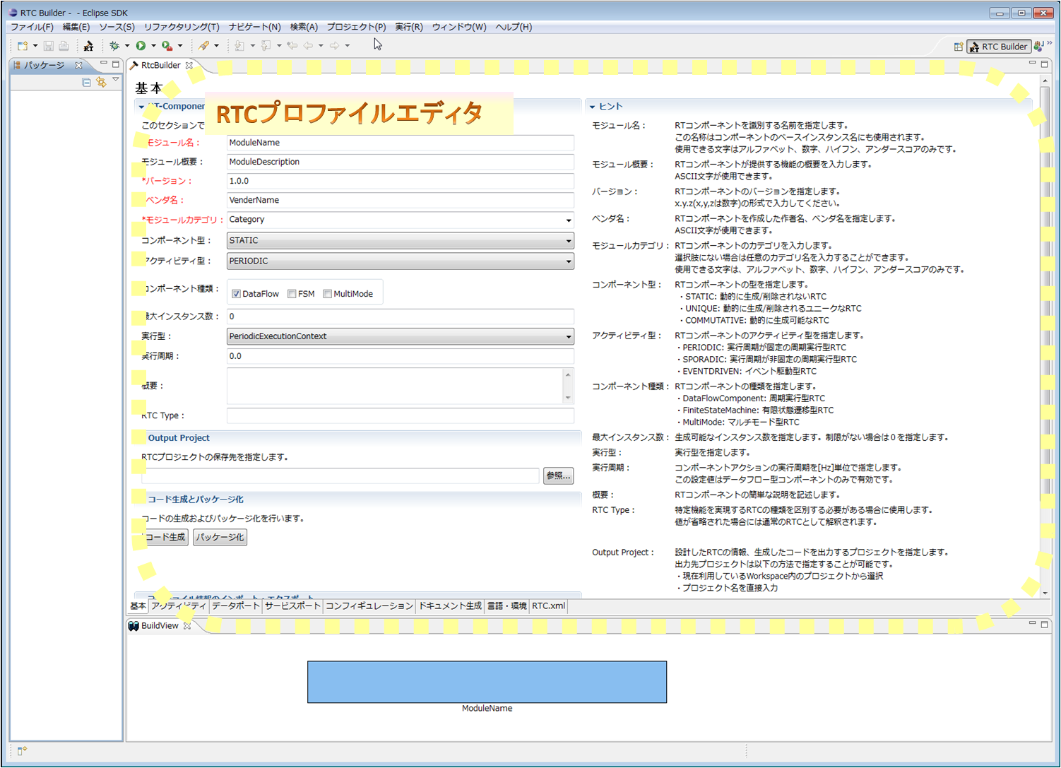
Task: Click the green Run icon
Action: [x=141, y=46]
